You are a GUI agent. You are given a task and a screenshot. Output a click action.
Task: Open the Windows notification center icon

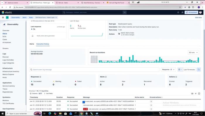click(x=201, y=114)
